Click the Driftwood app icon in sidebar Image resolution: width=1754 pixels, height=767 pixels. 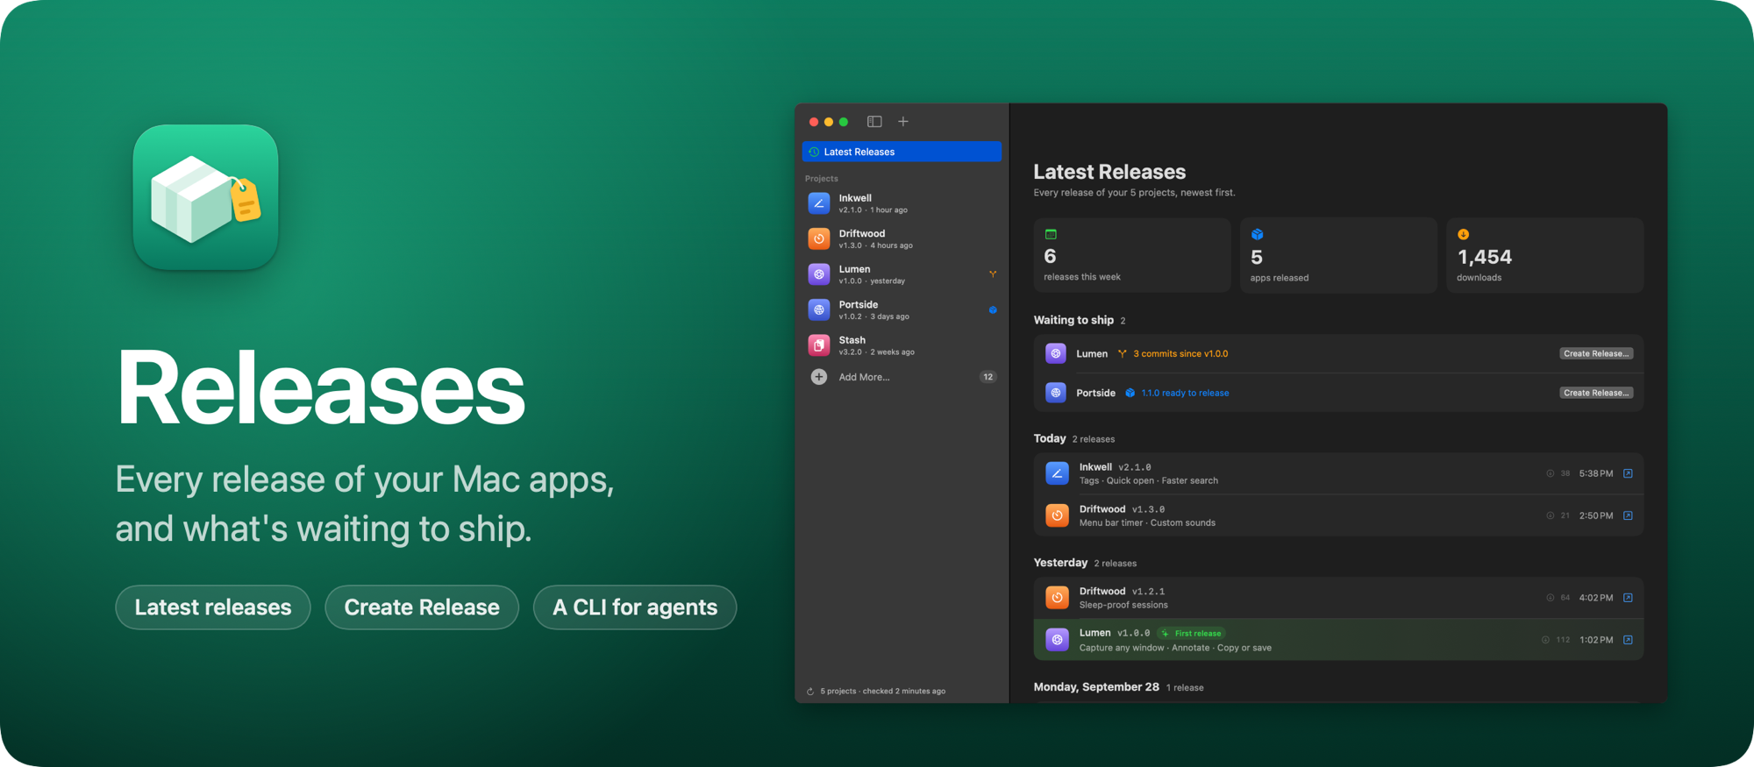click(x=819, y=238)
